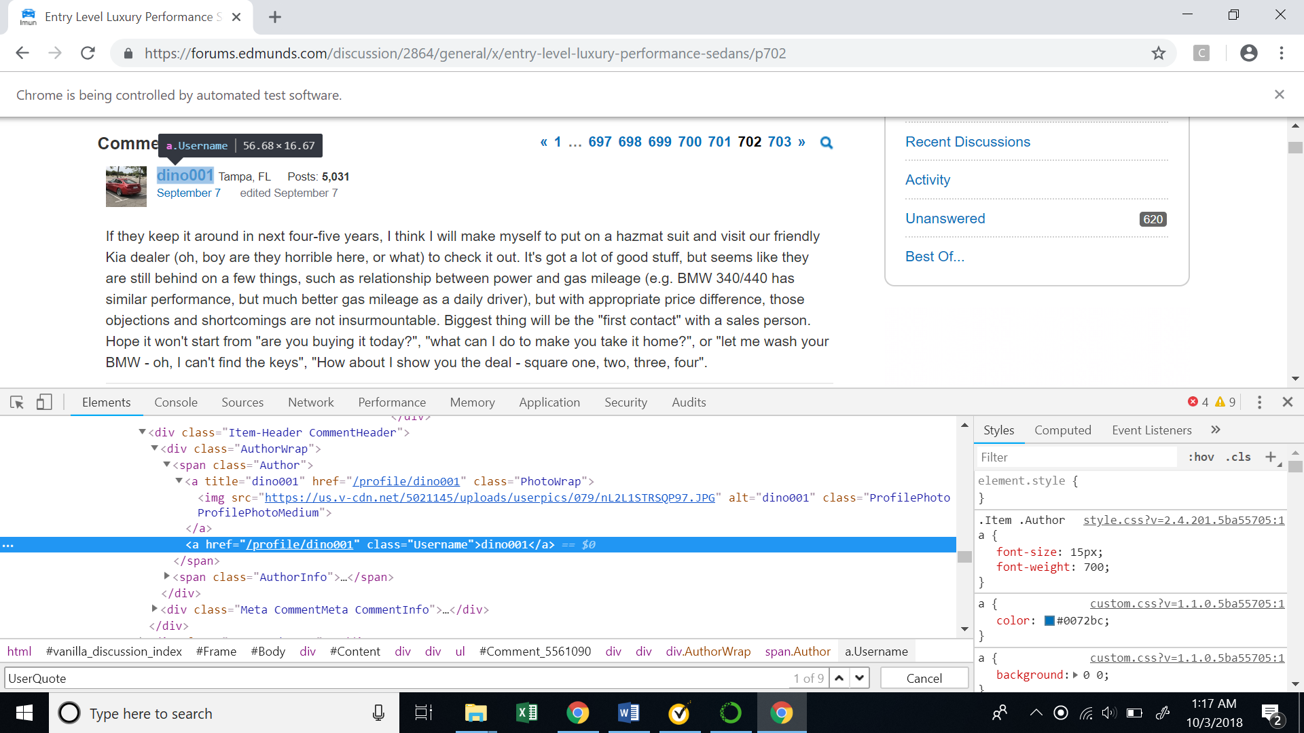Screen dimensions: 1304x733
Task: Click the dino001 username link
Action: coord(185,175)
